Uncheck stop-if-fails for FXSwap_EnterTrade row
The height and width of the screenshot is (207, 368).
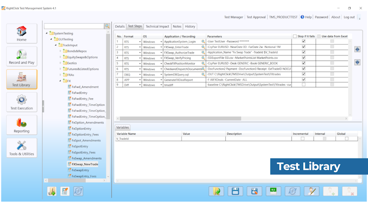(x=304, y=47)
